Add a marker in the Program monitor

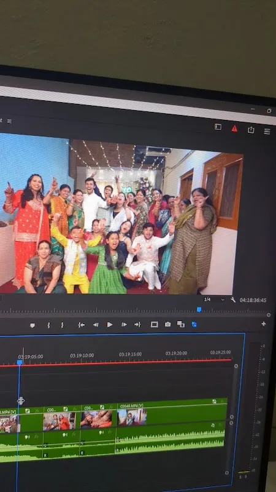click(x=33, y=325)
